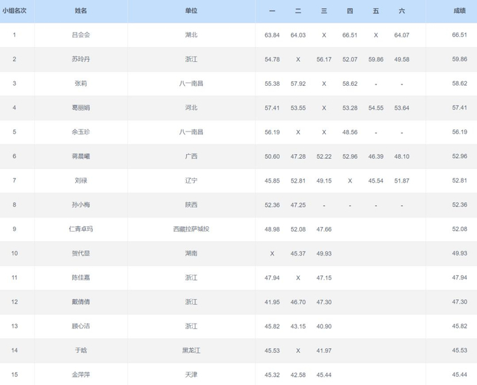Click fifth attempt value 59.86 for 苏玲丹
This screenshot has width=477, height=385.
click(375, 59)
